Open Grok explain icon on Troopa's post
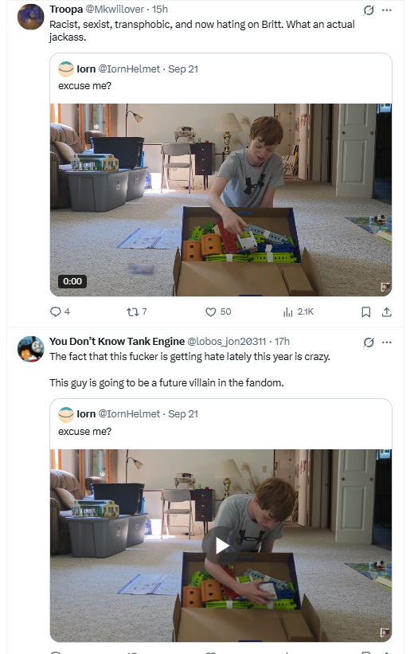The height and width of the screenshot is (654, 418). click(x=369, y=10)
